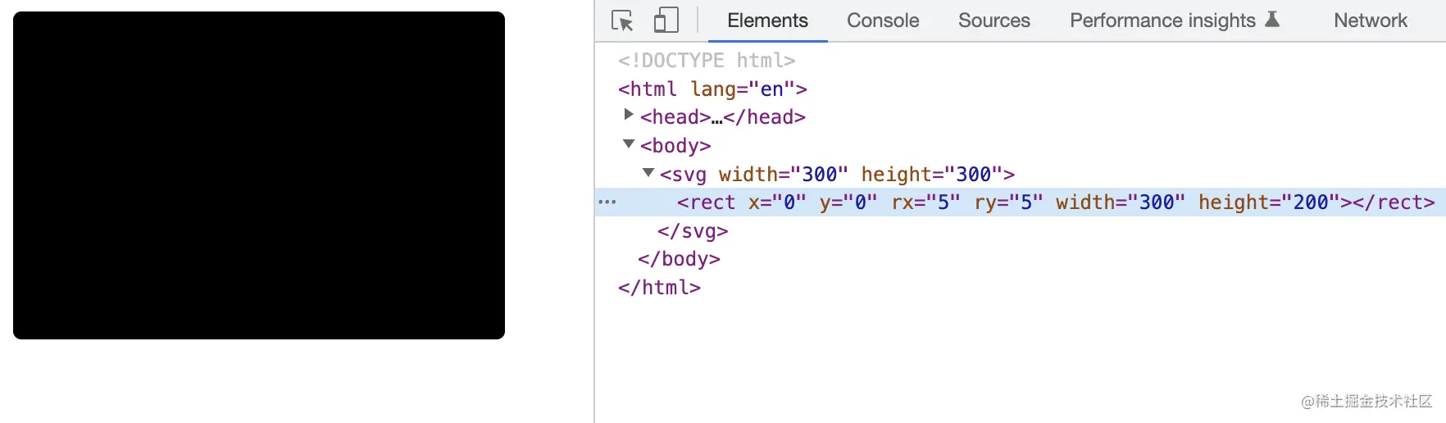The height and width of the screenshot is (423, 1446).
Task: Collapse the body node
Action: (x=629, y=144)
